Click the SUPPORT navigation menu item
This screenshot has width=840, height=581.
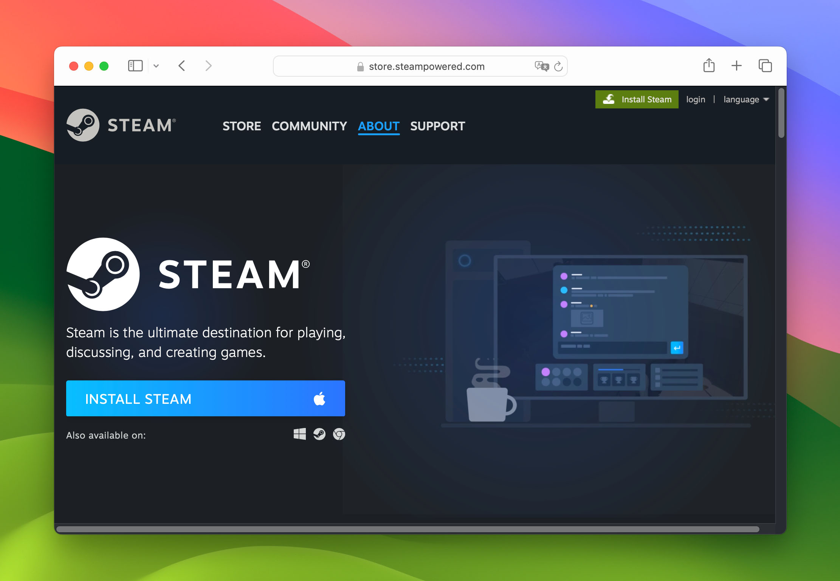click(x=439, y=126)
